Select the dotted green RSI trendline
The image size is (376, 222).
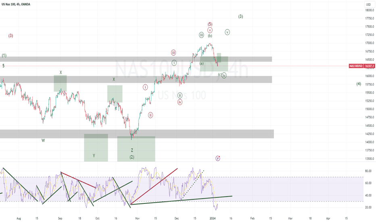[192, 185]
